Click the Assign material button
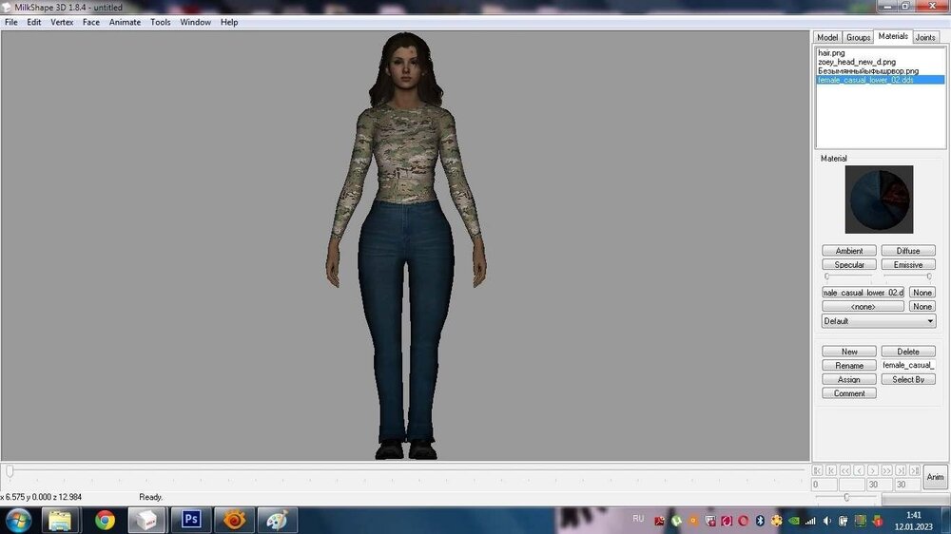The height and width of the screenshot is (534, 951). tap(849, 379)
